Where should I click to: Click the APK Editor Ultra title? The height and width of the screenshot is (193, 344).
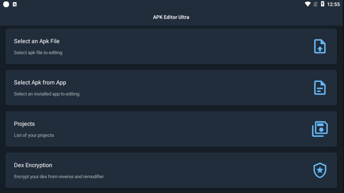[x=171, y=17]
